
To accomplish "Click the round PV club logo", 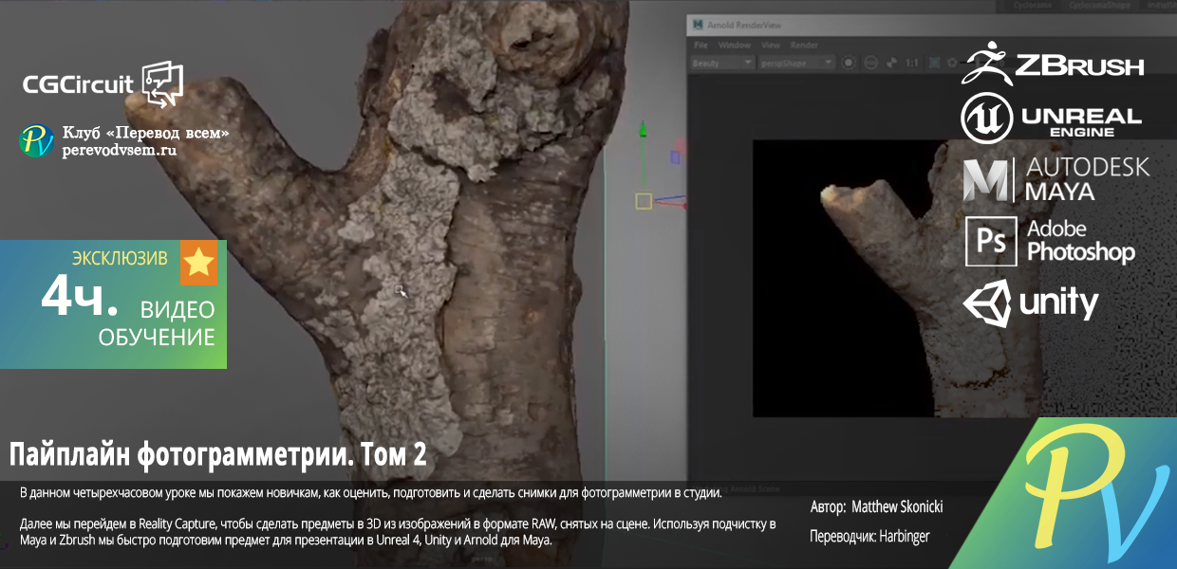I will pos(37,140).
